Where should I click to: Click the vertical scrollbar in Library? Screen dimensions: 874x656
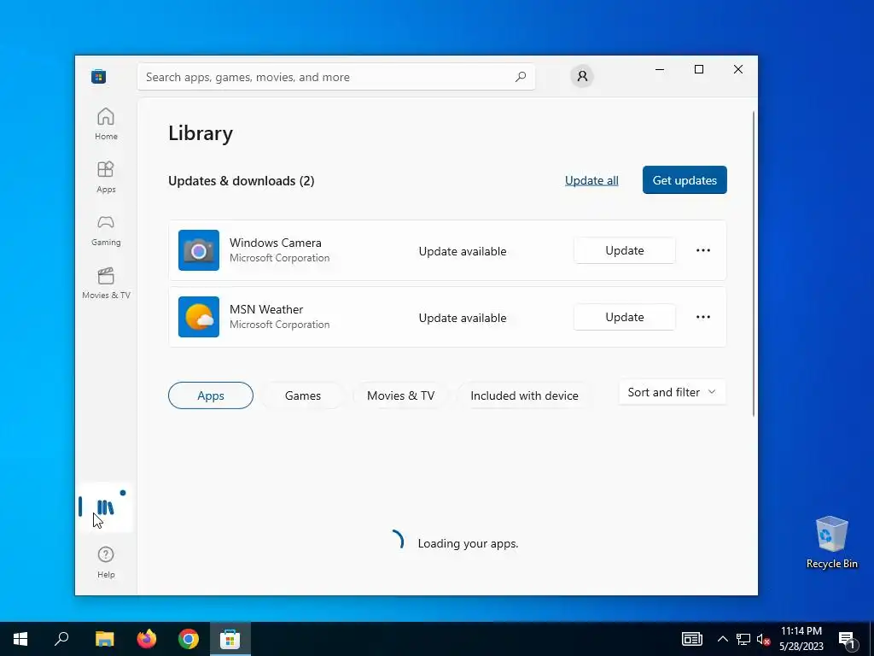coord(754,263)
